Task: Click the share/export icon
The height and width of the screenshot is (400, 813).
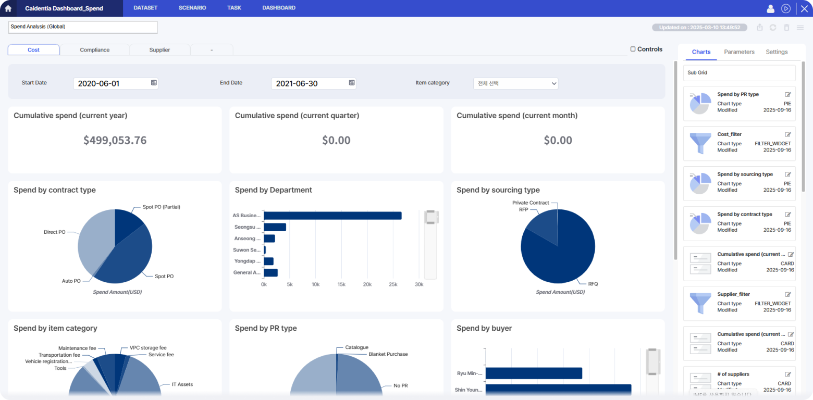Action: point(760,28)
